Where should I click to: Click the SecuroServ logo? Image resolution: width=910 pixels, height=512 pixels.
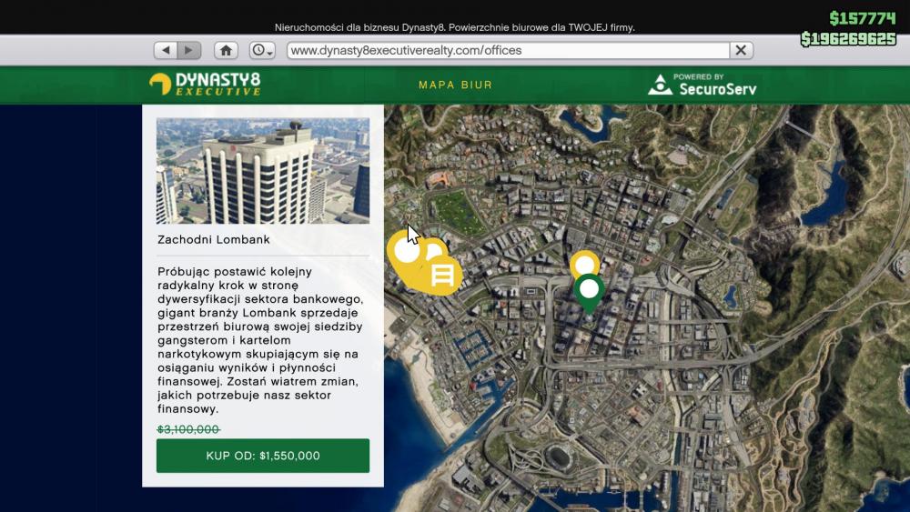click(x=703, y=85)
